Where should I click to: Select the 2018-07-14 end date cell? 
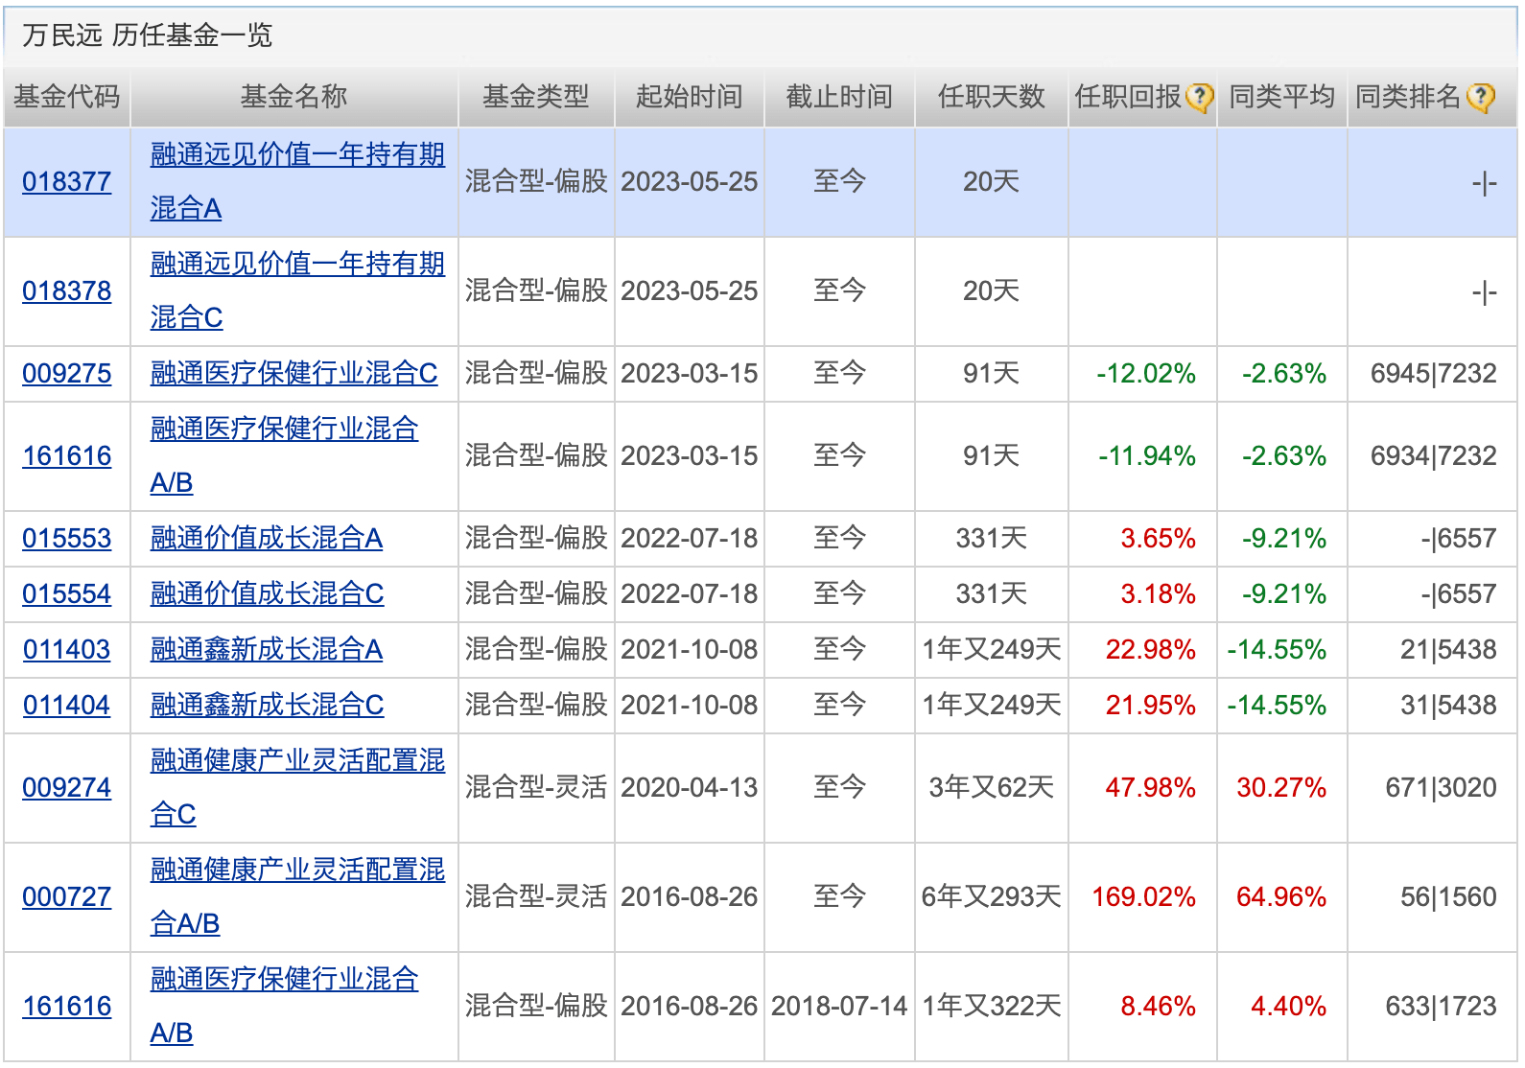tap(840, 1006)
